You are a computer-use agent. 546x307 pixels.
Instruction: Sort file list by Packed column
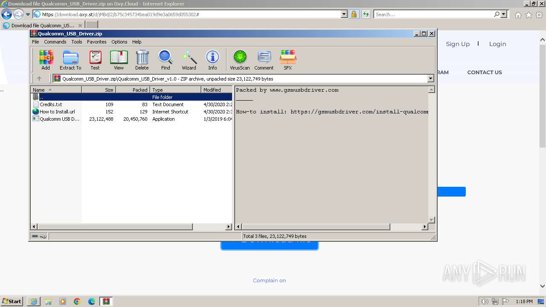coord(133,90)
